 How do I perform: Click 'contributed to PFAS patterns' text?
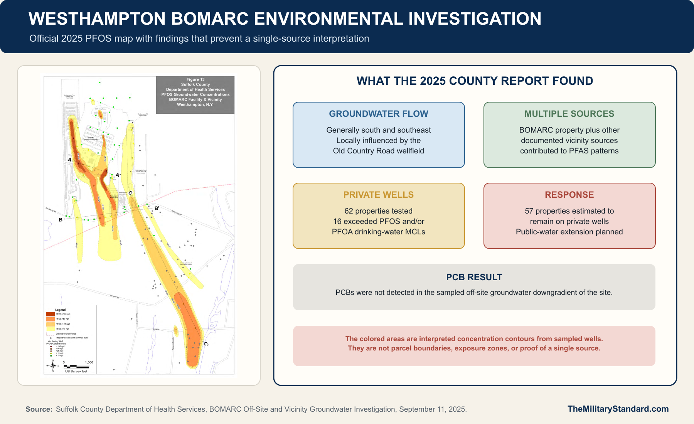pyautogui.click(x=569, y=151)
